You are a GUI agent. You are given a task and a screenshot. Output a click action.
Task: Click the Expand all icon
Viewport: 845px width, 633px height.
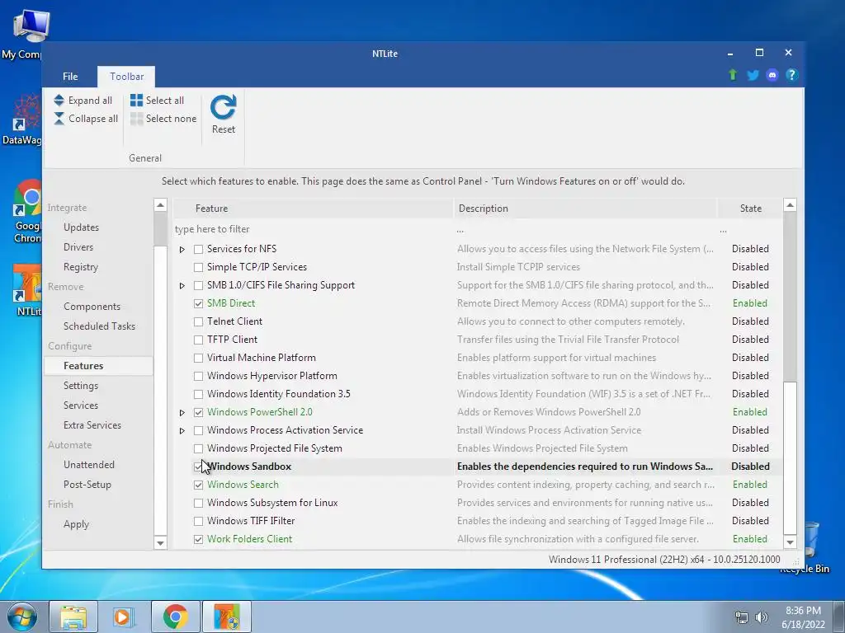click(x=59, y=100)
